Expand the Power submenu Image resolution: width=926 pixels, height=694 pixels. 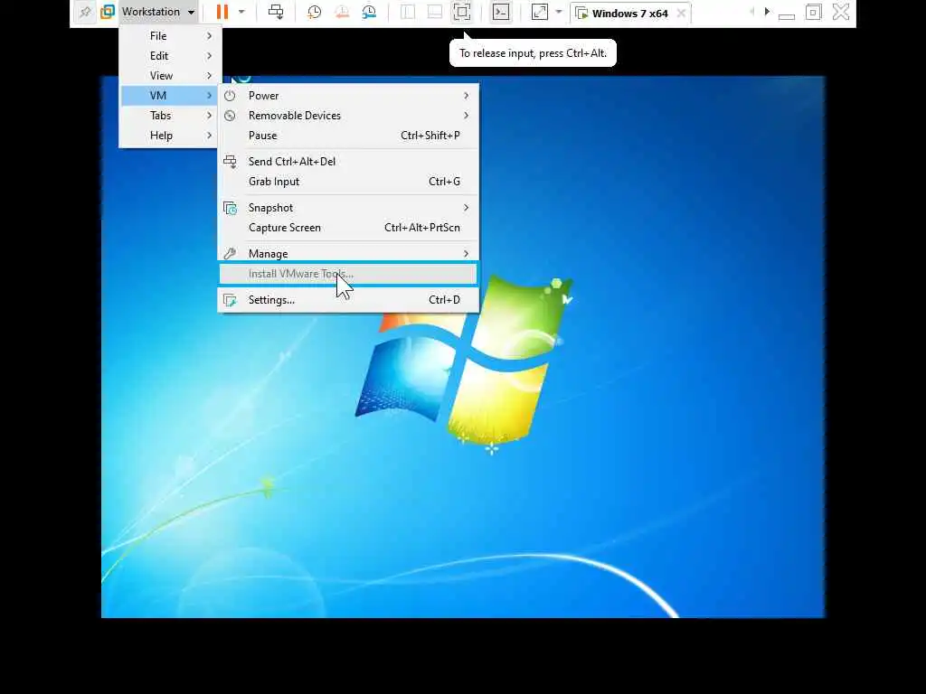point(348,96)
